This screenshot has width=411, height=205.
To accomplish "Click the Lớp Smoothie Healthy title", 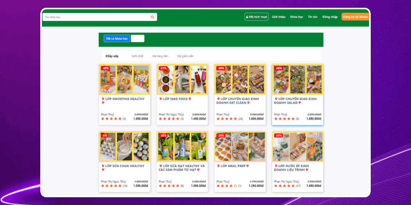I will pos(122,101).
